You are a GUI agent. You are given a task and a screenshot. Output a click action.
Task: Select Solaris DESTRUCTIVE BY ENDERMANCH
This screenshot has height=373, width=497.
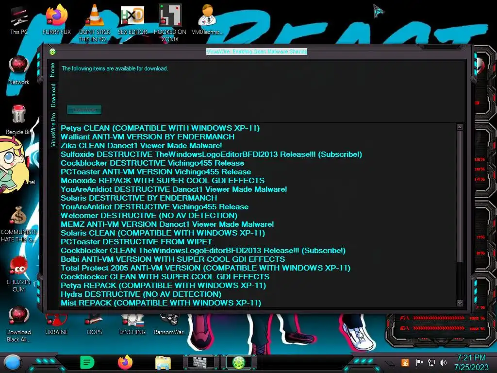(x=139, y=198)
